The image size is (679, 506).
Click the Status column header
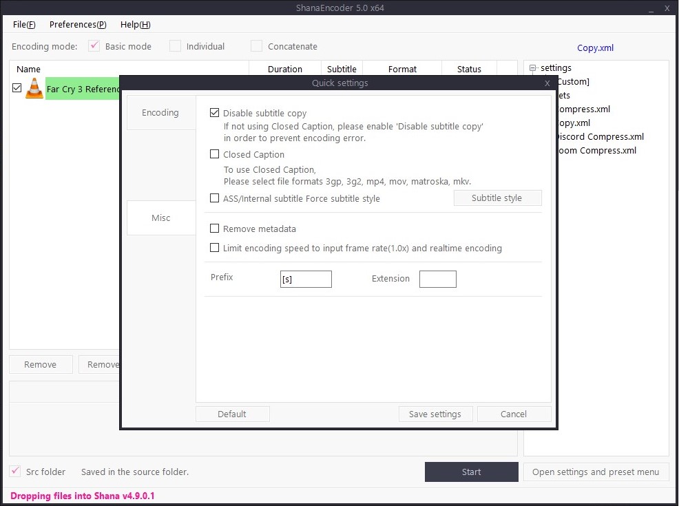click(469, 70)
